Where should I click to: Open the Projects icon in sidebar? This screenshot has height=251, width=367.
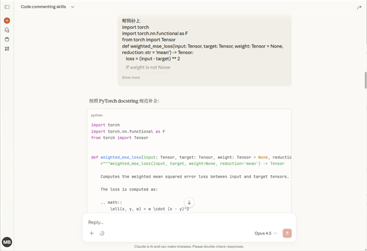pos(7,38)
